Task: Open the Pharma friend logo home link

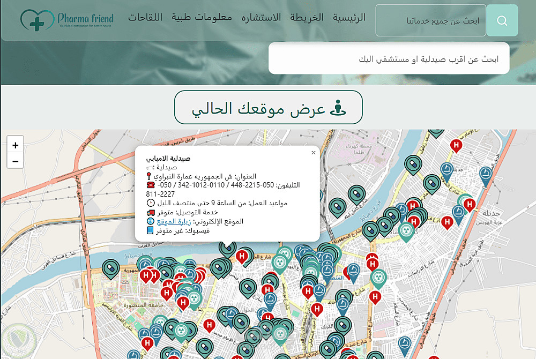Action: pos(67,20)
